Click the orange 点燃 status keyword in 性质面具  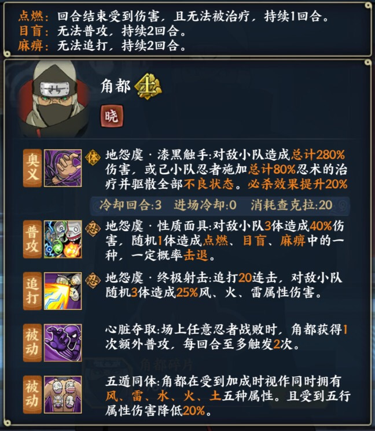[215, 241]
